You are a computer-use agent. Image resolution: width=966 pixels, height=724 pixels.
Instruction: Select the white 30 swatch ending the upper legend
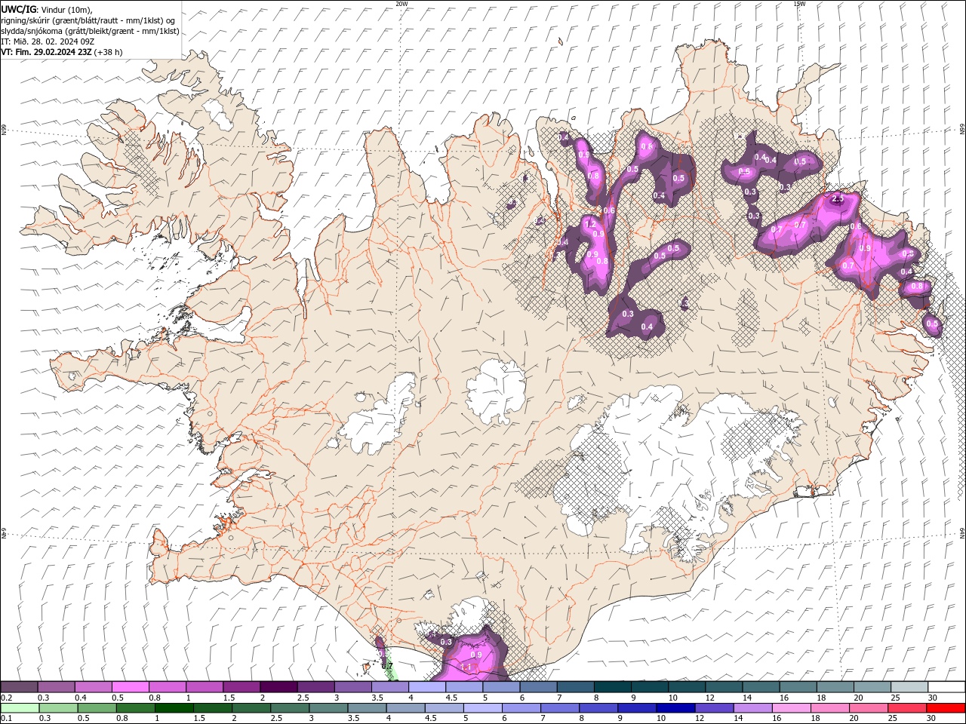tap(946, 687)
